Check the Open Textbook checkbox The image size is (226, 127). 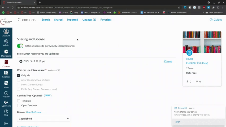[19, 106]
